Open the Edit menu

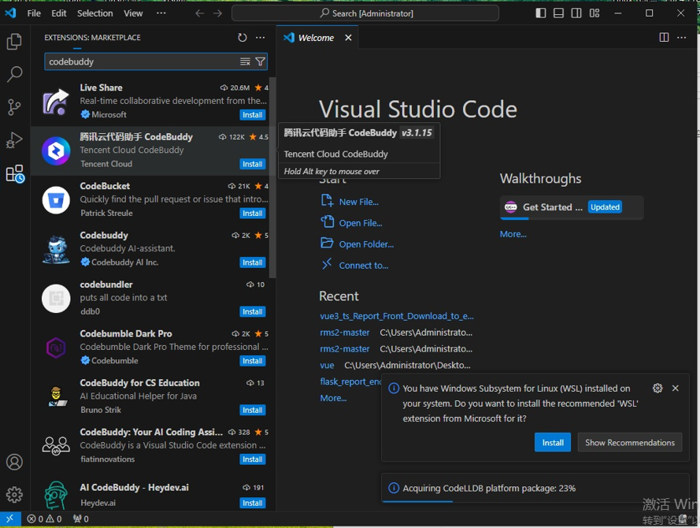coord(59,13)
